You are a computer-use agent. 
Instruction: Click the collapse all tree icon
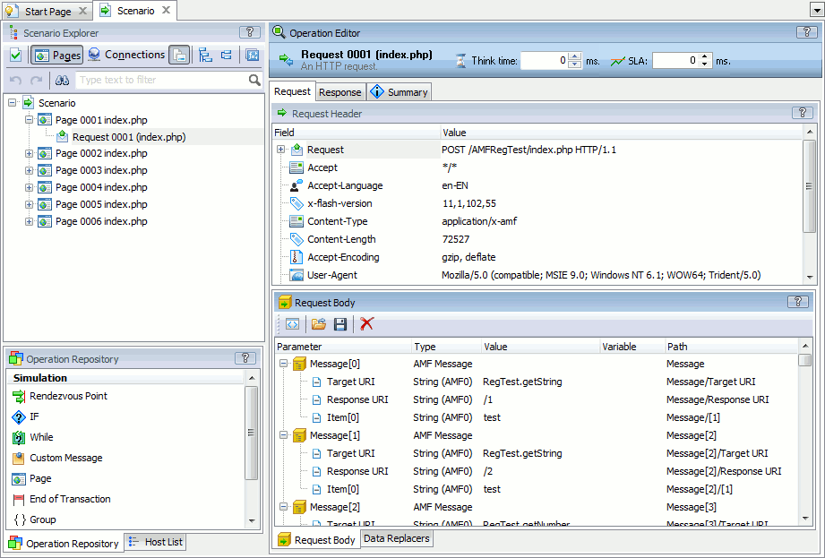227,55
